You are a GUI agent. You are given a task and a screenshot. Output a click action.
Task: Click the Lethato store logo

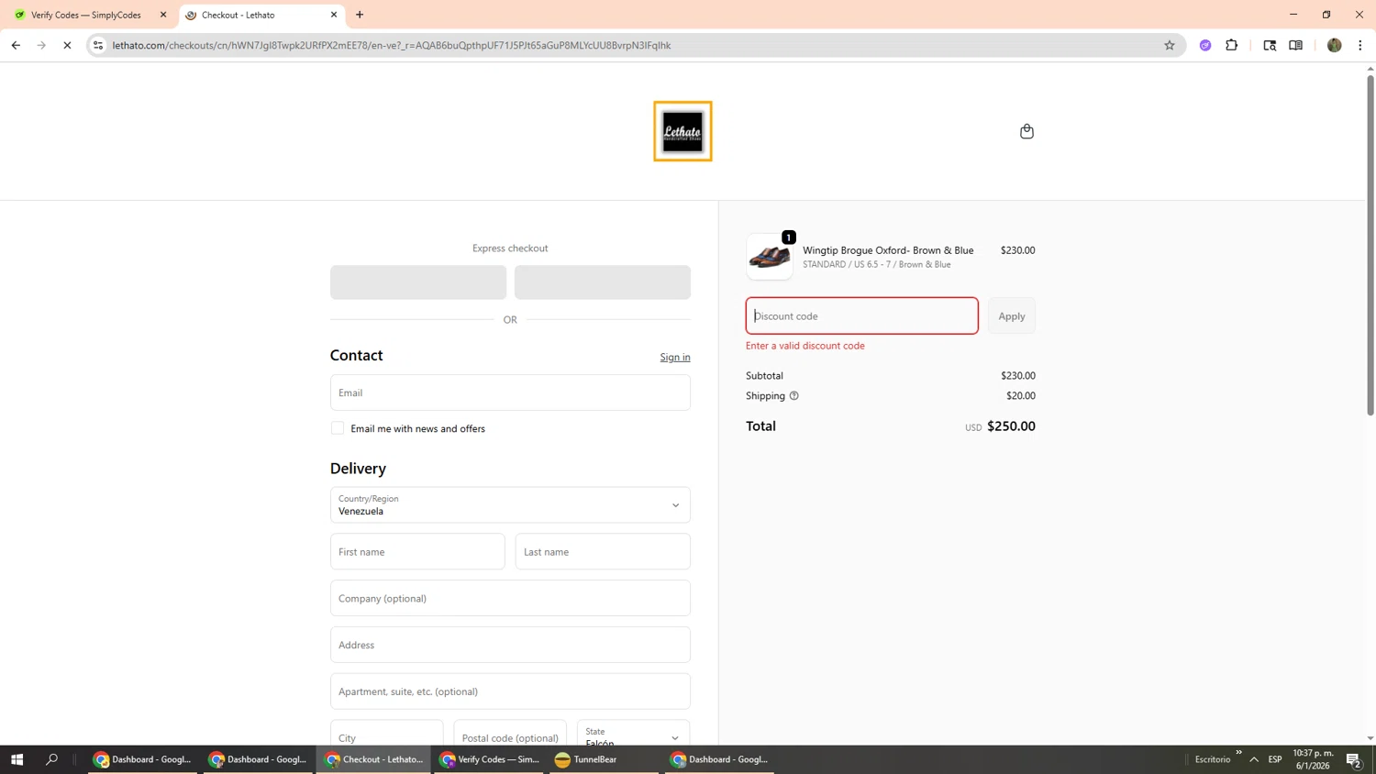pos(682,131)
